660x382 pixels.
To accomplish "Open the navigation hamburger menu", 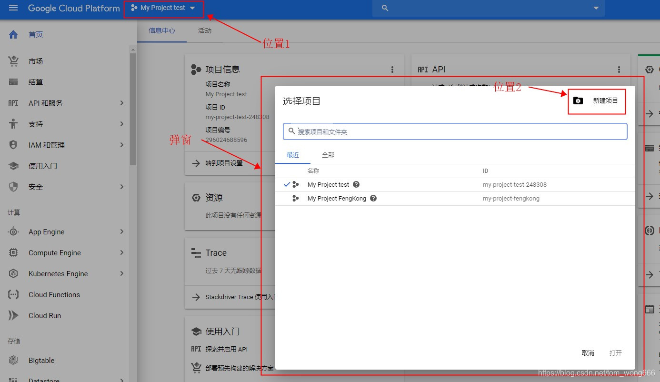I will pyautogui.click(x=13, y=8).
